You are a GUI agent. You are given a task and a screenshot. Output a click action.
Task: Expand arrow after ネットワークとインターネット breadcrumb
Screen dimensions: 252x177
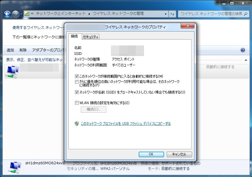(x=89, y=14)
